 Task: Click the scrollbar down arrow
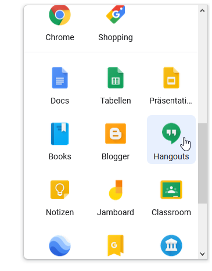202,254
